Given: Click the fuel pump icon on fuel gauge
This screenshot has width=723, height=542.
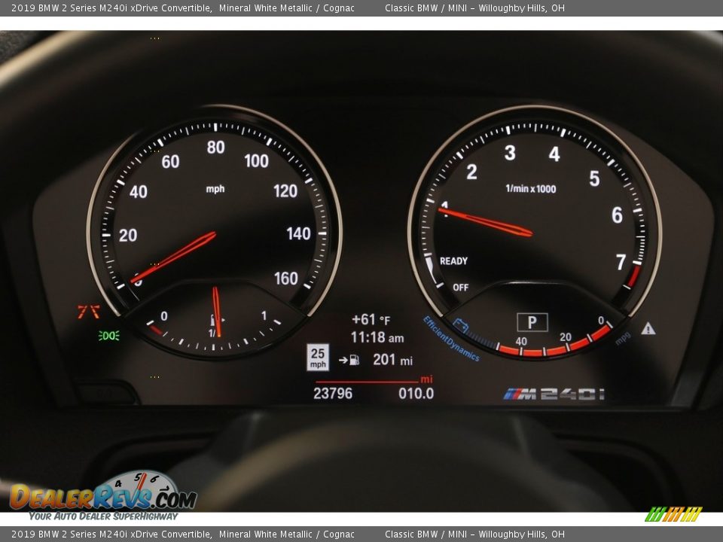Looking at the screenshot, I should click(216, 321).
